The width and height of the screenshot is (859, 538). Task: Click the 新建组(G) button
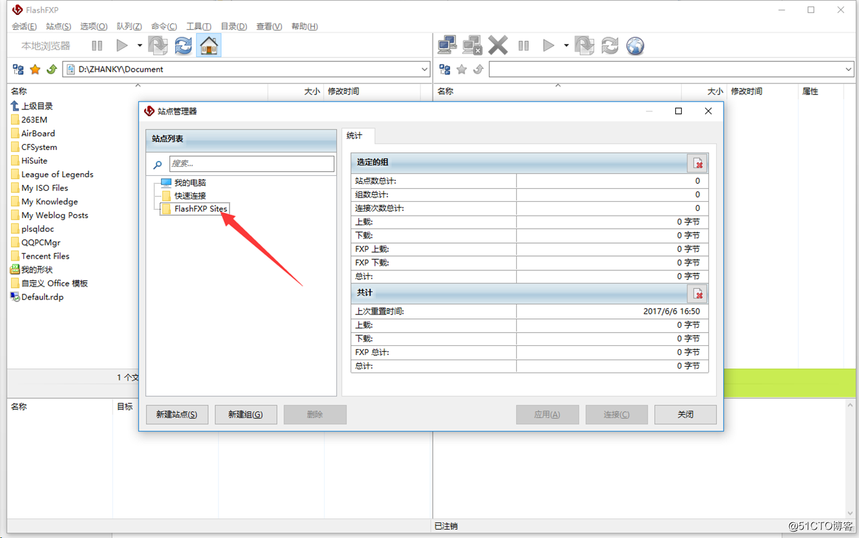point(246,414)
